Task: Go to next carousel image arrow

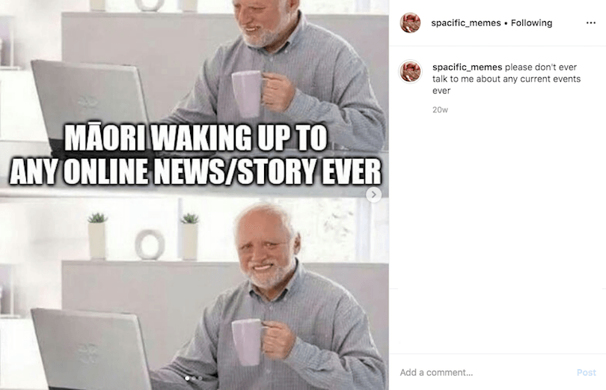Action: [x=373, y=195]
